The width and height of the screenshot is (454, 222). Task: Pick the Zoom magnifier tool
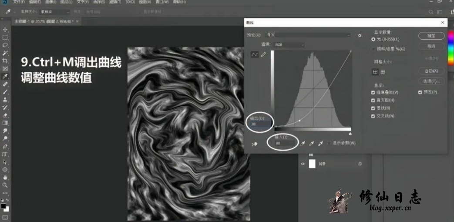[x=5, y=185]
